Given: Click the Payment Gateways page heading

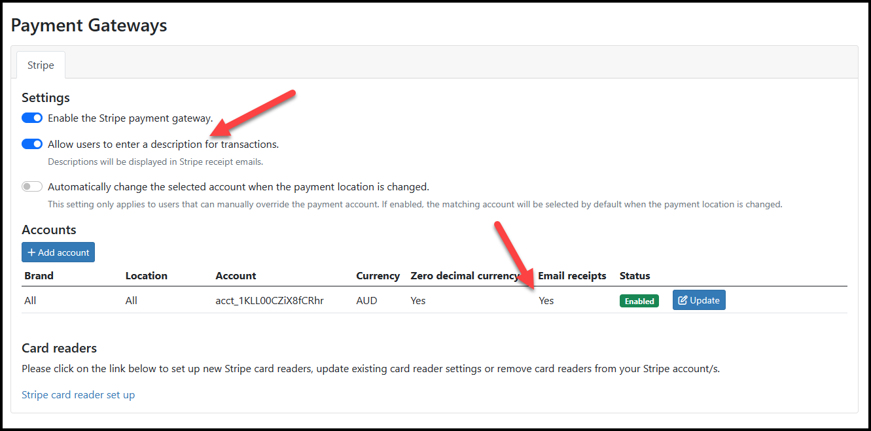Looking at the screenshot, I should click(x=89, y=26).
